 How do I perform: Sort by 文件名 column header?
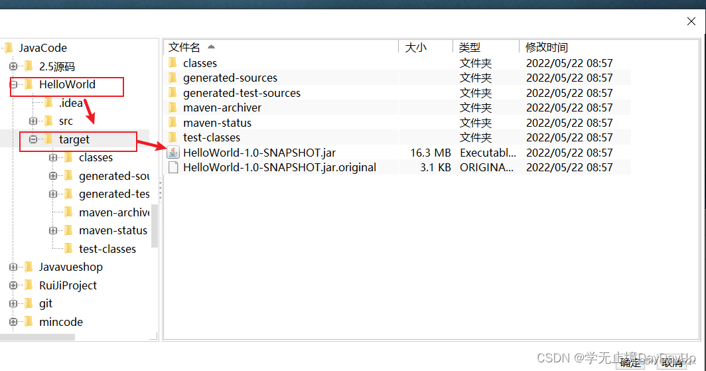tap(281, 47)
